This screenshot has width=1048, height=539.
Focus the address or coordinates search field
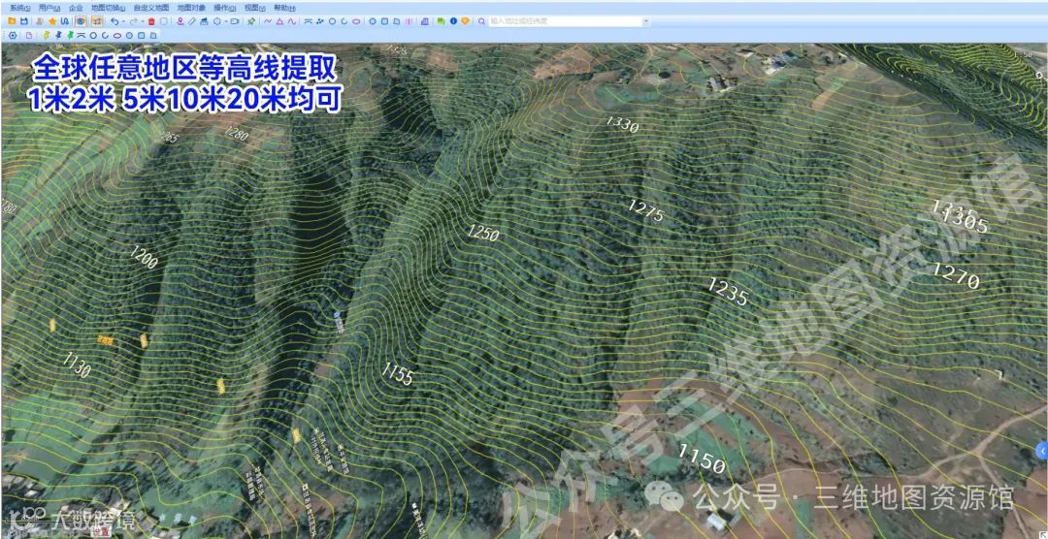pos(566,21)
